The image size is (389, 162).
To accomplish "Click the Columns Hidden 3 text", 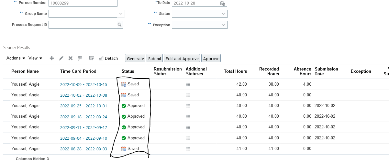I will pyautogui.click(x=32, y=159).
